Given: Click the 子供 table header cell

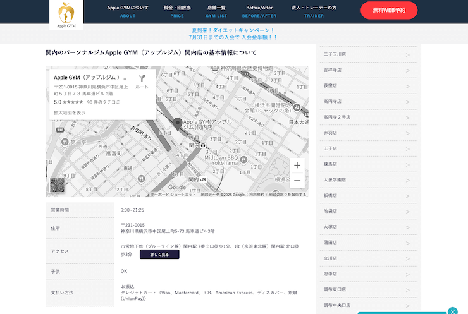Looking at the screenshot, I should tap(80, 272).
